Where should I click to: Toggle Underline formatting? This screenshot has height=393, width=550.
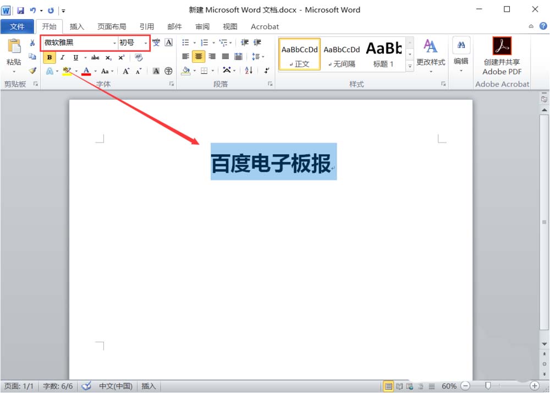tap(75, 58)
